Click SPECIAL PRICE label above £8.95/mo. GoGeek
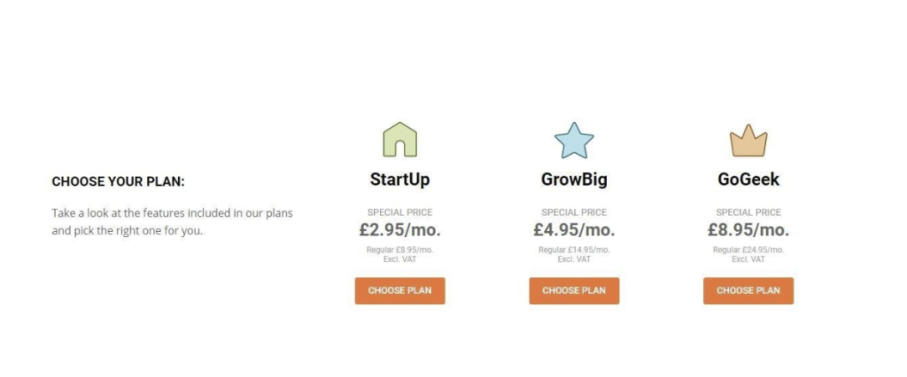The height and width of the screenshot is (377, 907). click(x=748, y=212)
